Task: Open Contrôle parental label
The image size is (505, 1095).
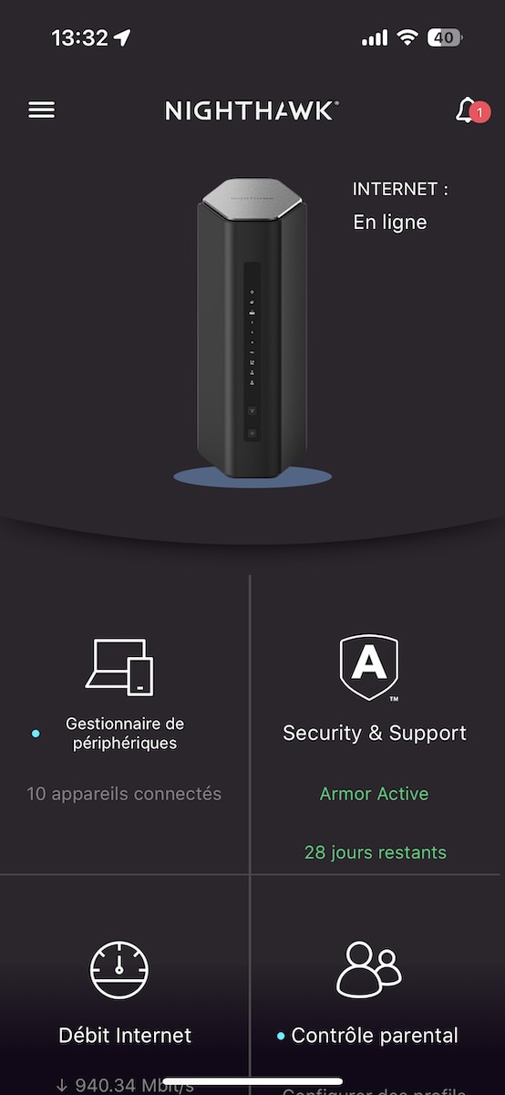Action: pyautogui.click(x=375, y=1036)
